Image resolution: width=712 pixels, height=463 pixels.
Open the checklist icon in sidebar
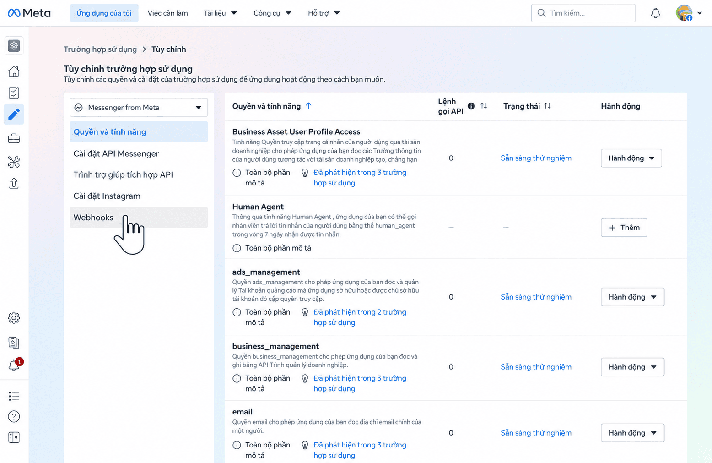click(14, 93)
